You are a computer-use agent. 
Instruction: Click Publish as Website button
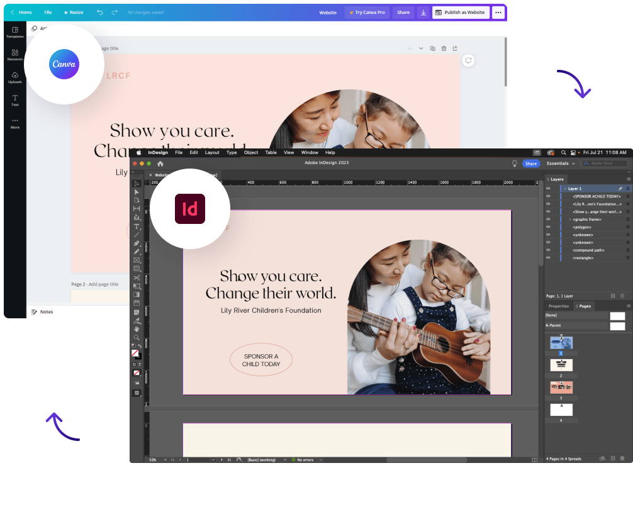[x=461, y=13]
